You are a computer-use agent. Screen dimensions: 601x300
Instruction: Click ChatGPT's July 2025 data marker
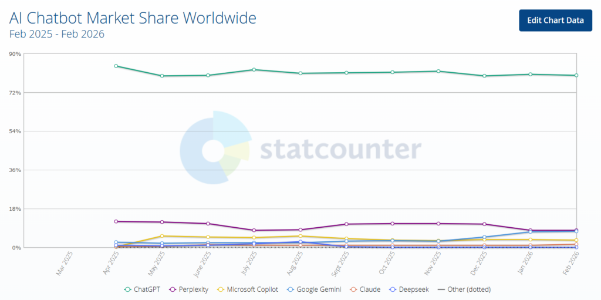(254, 69)
